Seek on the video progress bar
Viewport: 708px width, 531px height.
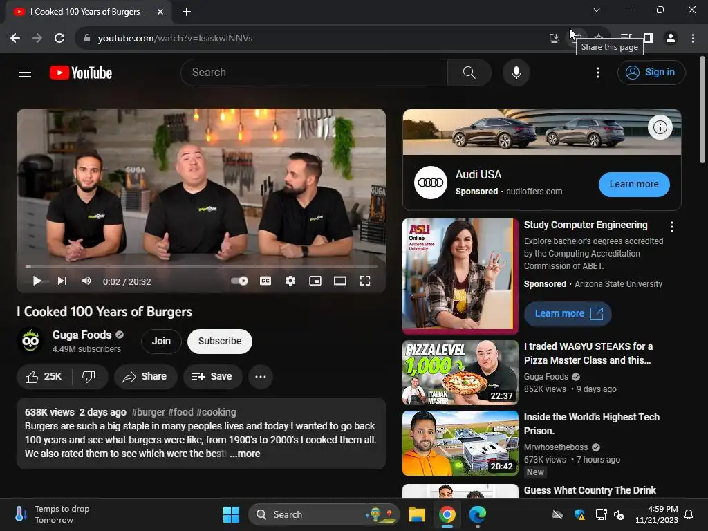pos(201,266)
